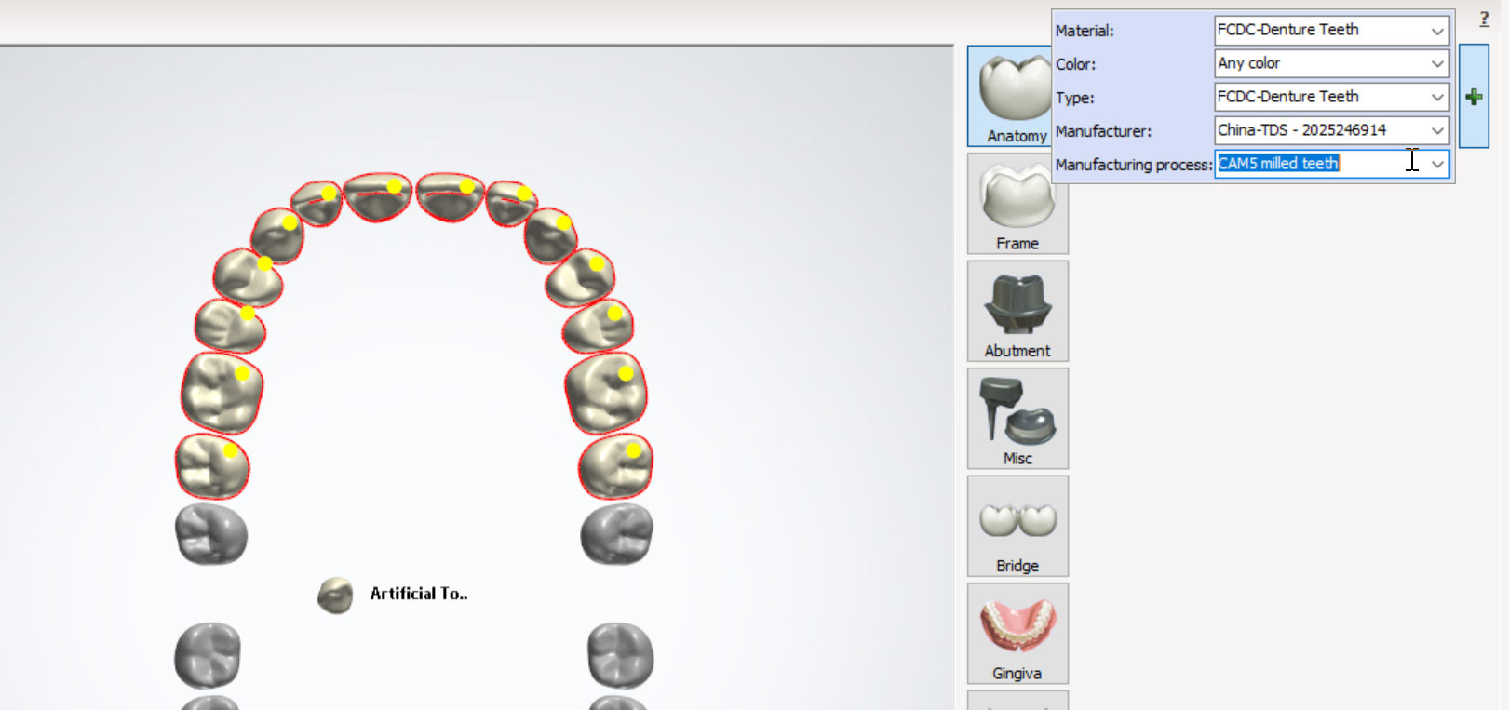Select the screen-right upper first premolar
Screen dimensions: 1509x710
click(580, 277)
